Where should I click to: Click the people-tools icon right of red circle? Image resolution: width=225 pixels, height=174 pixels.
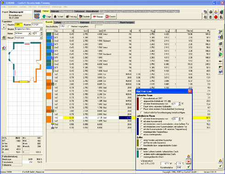coord(221,17)
